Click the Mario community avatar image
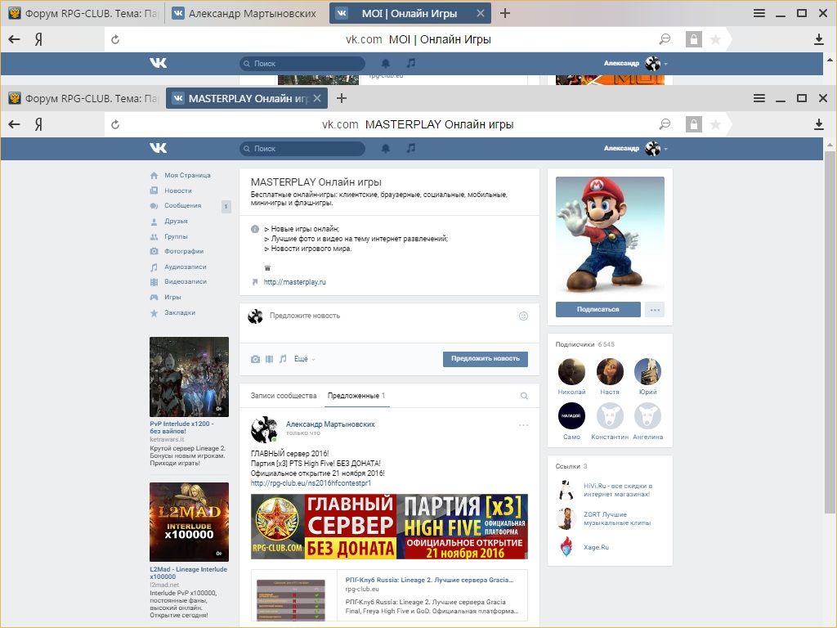The height and width of the screenshot is (628, 837). [610, 235]
